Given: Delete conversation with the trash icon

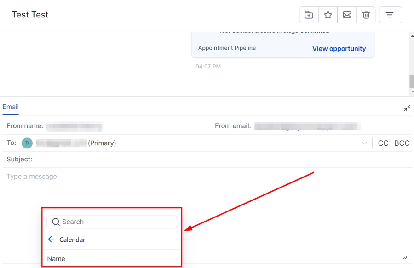Looking at the screenshot, I should [x=366, y=15].
